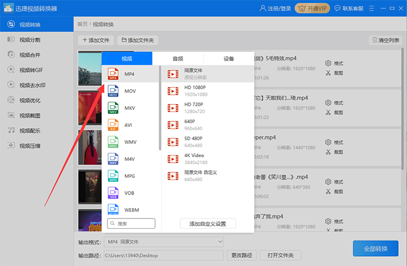The image size is (407, 266).
Task: Choose the M4V format
Action: [130, 159]
